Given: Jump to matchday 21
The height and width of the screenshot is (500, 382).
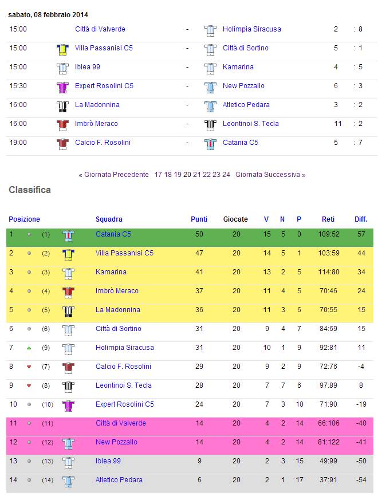Looking at the screenshot, I should (197, 175).
